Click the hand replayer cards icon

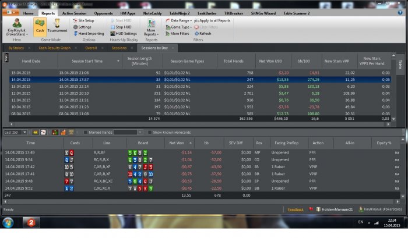pos(43,132)
